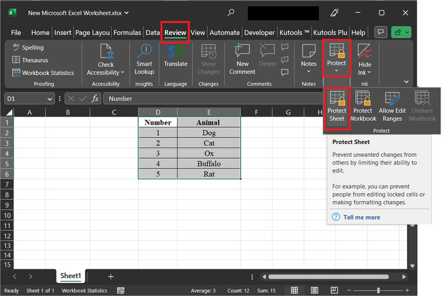Collapse the ribbon with the chevron

tap(406, 81)
